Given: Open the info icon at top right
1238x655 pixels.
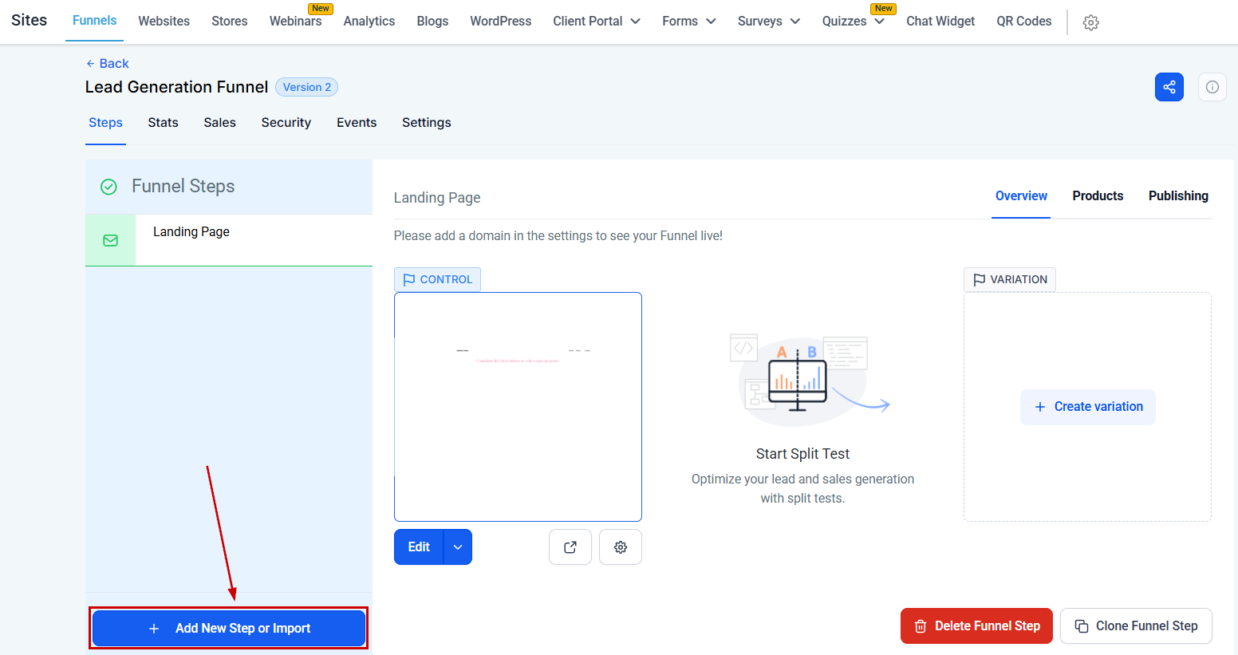Looking at the screenshot, I should point(1212,87).
